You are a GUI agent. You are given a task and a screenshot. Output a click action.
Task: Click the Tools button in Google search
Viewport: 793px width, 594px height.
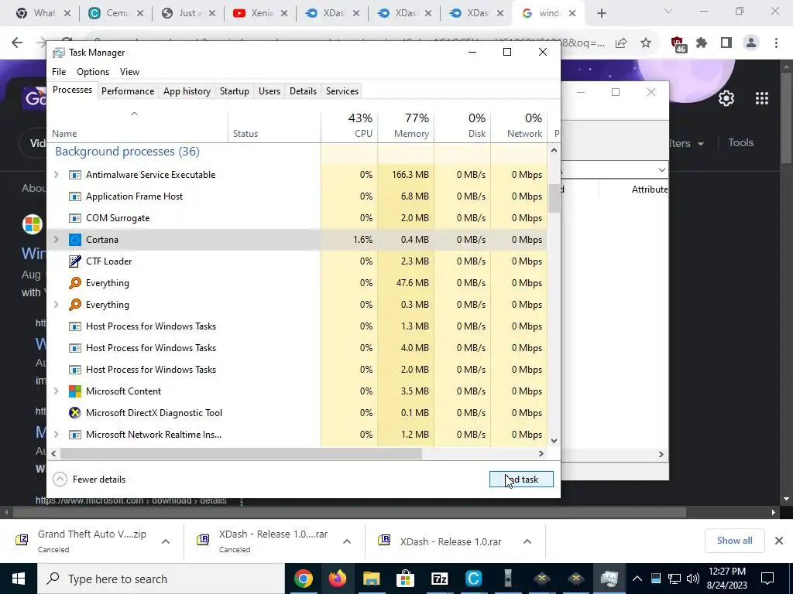740,142
